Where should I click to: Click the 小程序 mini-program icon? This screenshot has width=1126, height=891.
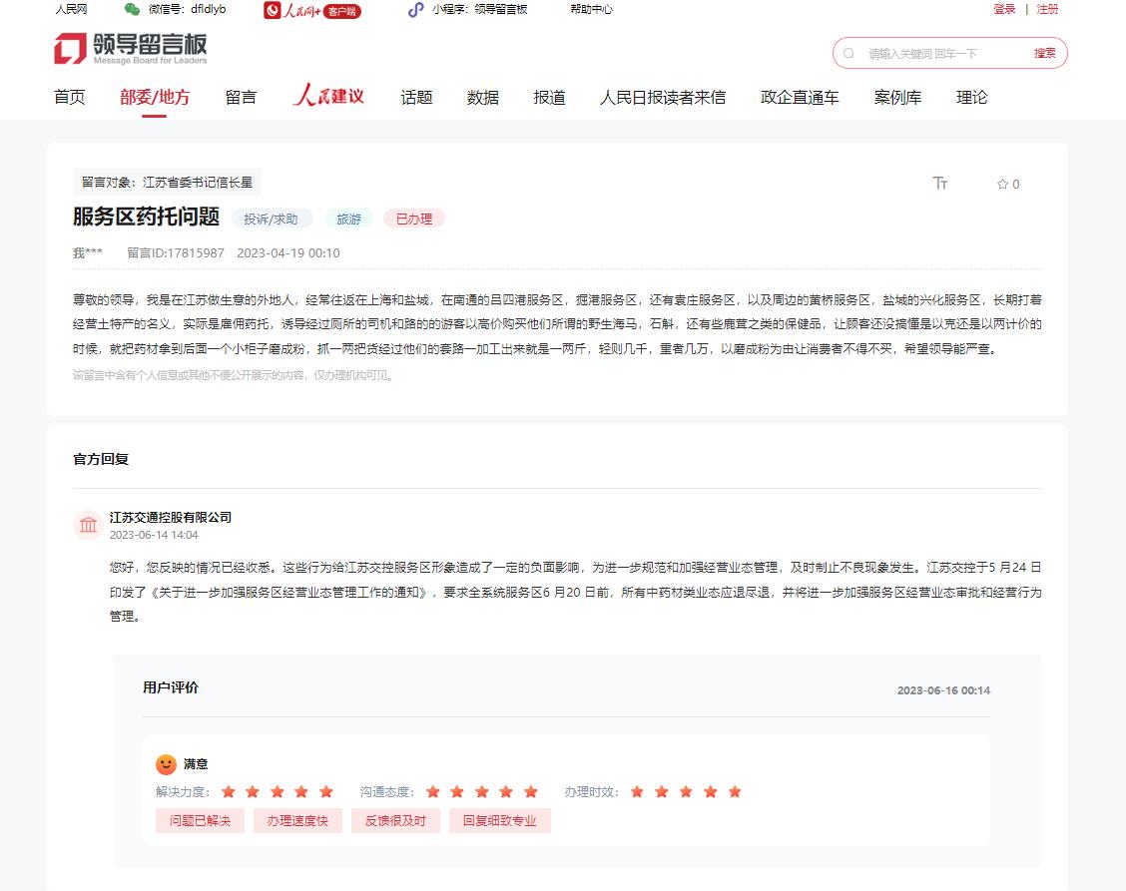416,10
